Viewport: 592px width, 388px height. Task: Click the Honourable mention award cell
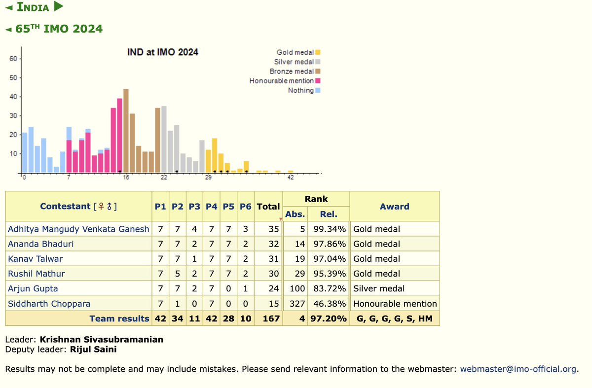click(x=395, y=304)
